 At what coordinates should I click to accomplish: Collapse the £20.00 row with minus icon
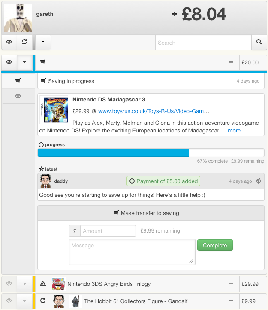[x=232, y=62]
